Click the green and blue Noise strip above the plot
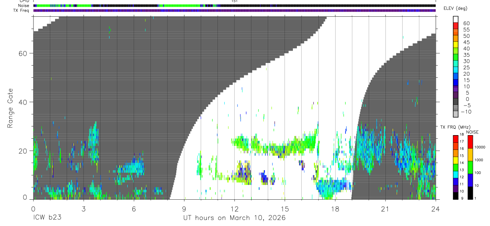 [x=234, y=6]
